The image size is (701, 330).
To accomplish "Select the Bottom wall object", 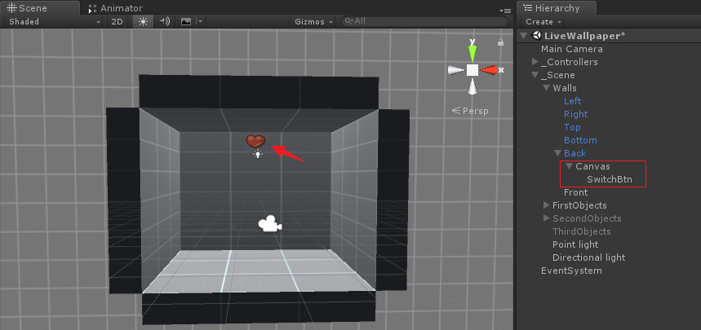I will (580, 140).
